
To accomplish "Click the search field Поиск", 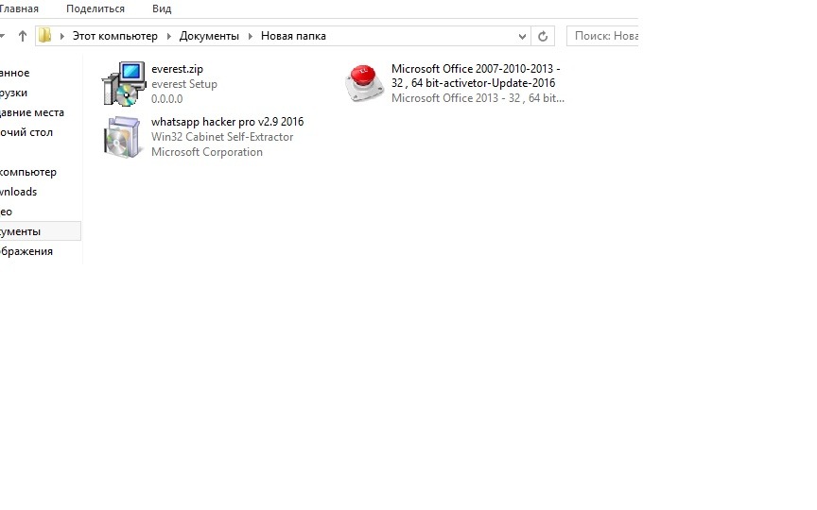I will click(x=602, y=36).
